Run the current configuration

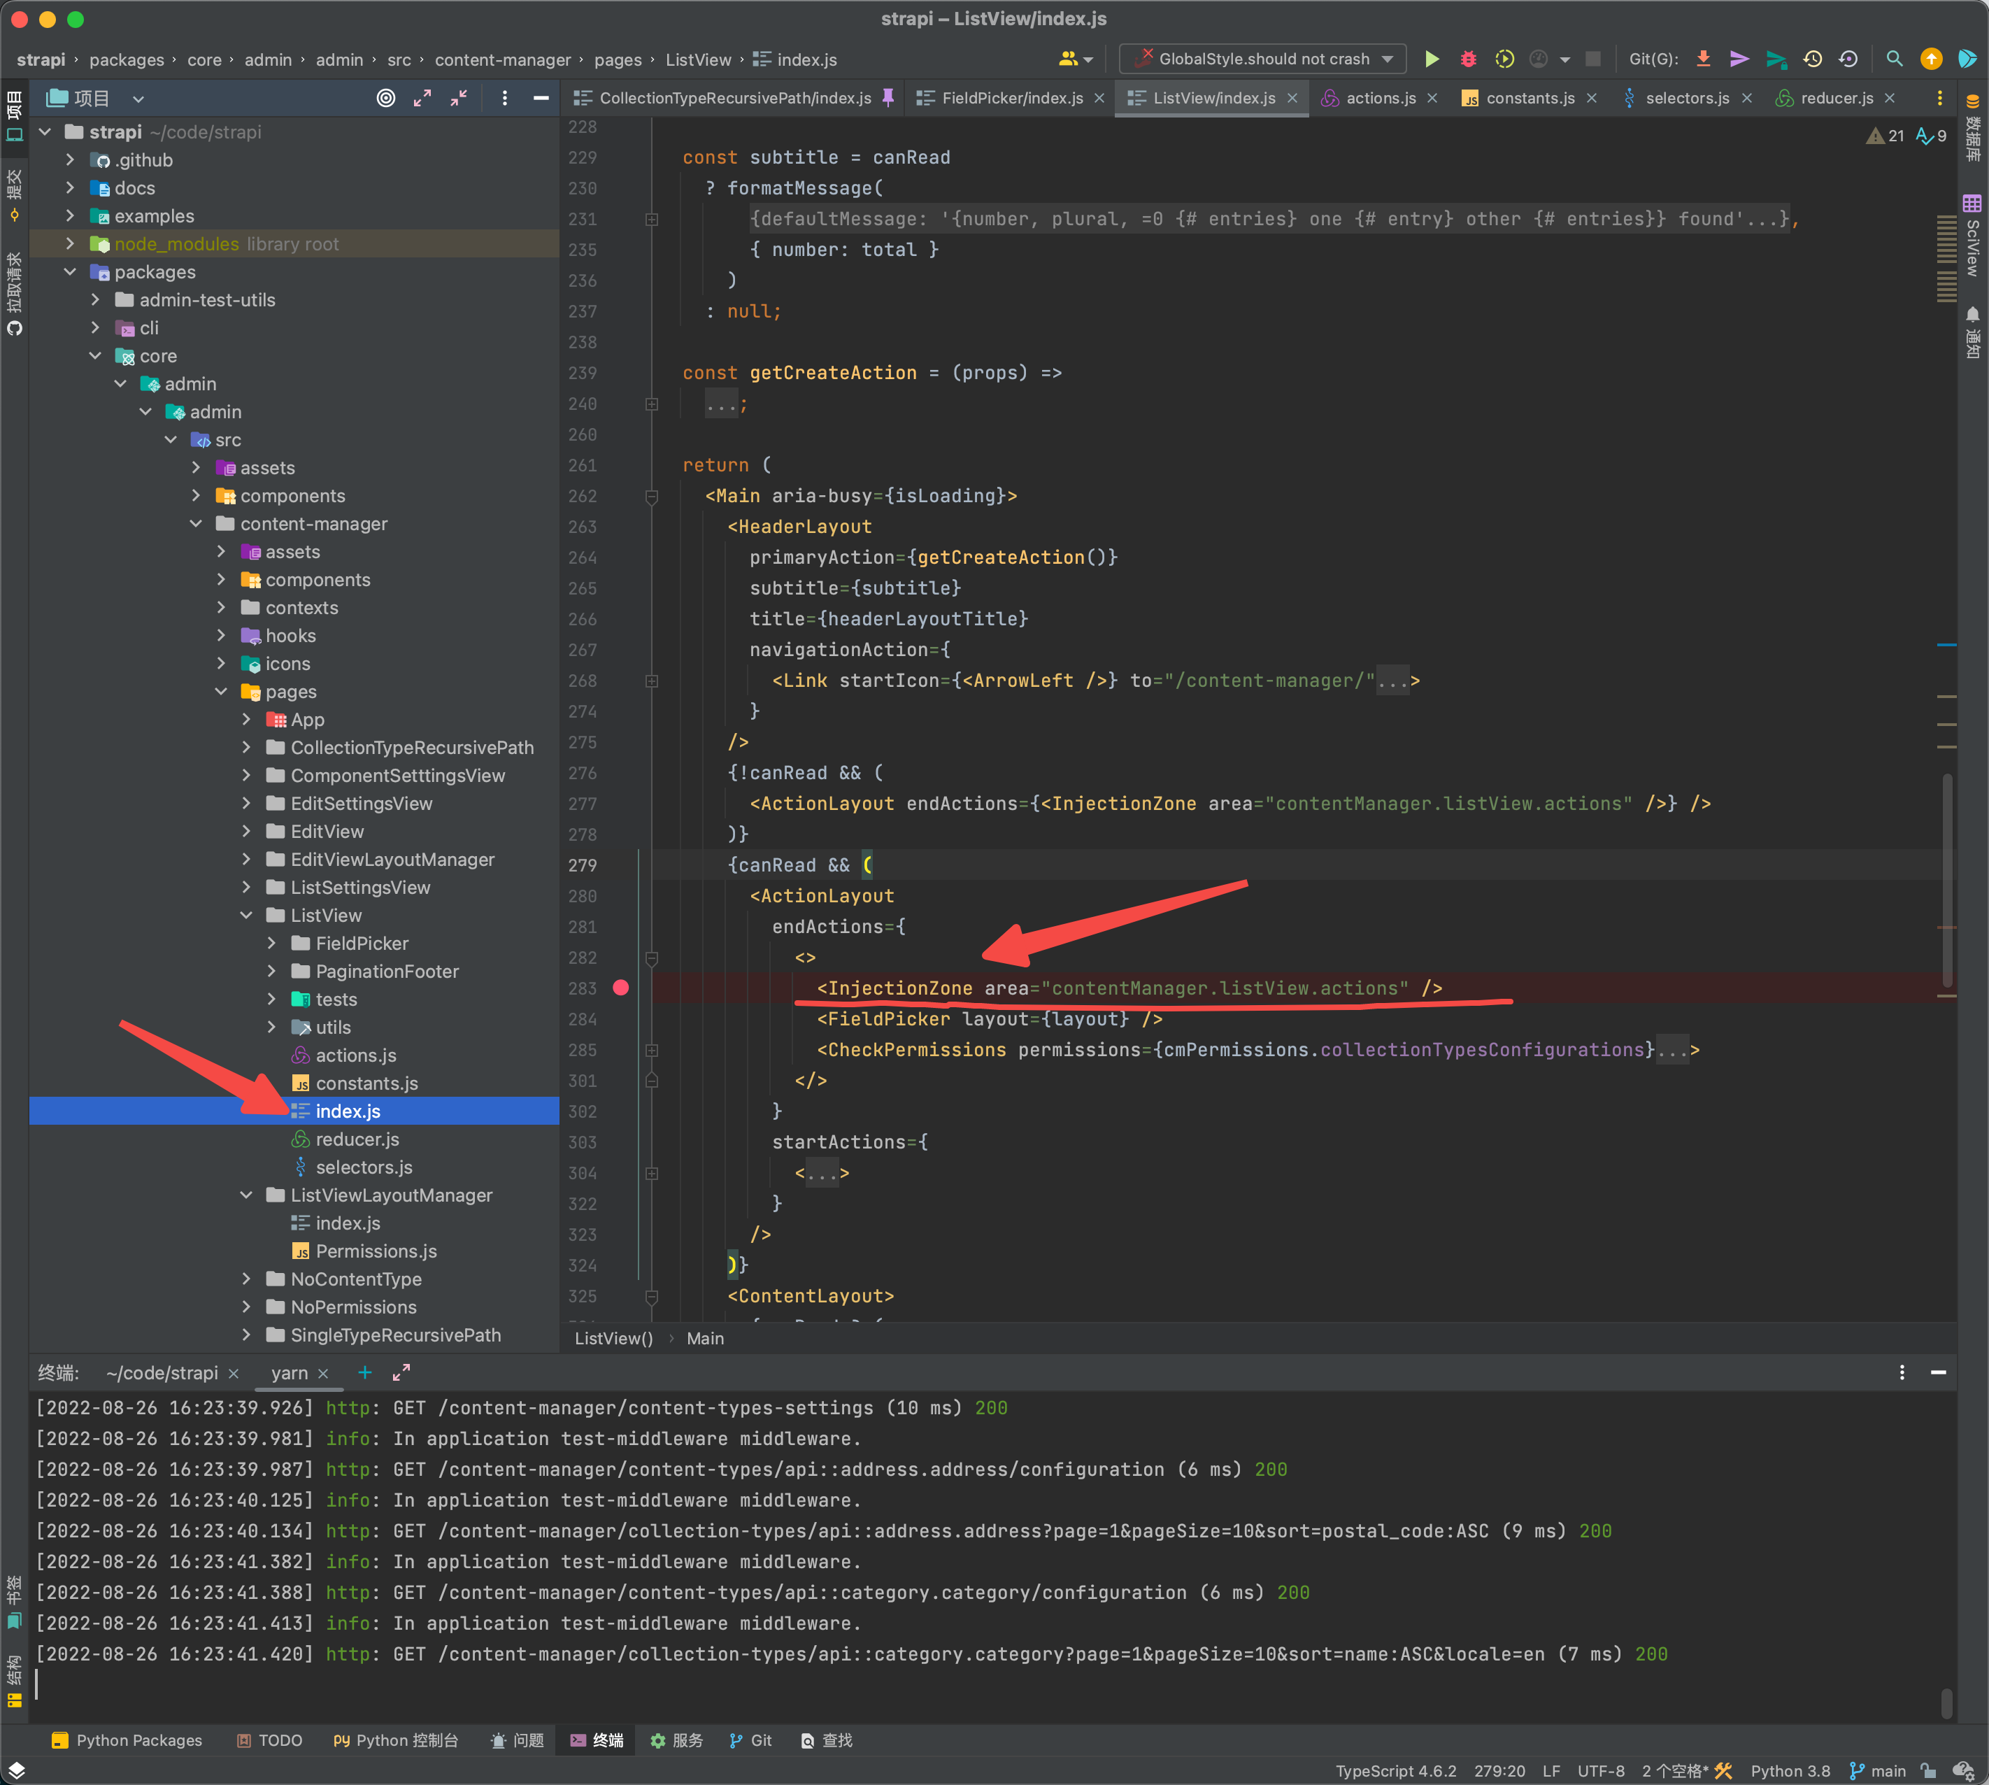tap(1432, 59)
